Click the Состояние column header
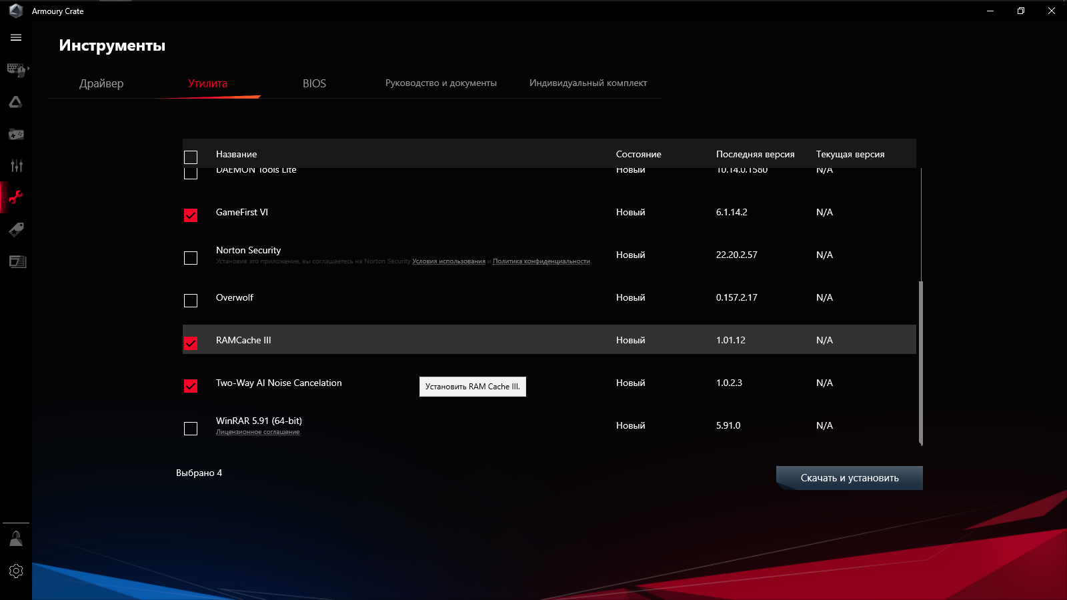Image resolution: width=1067 pixels, height=600 pixels. (639, 154)
